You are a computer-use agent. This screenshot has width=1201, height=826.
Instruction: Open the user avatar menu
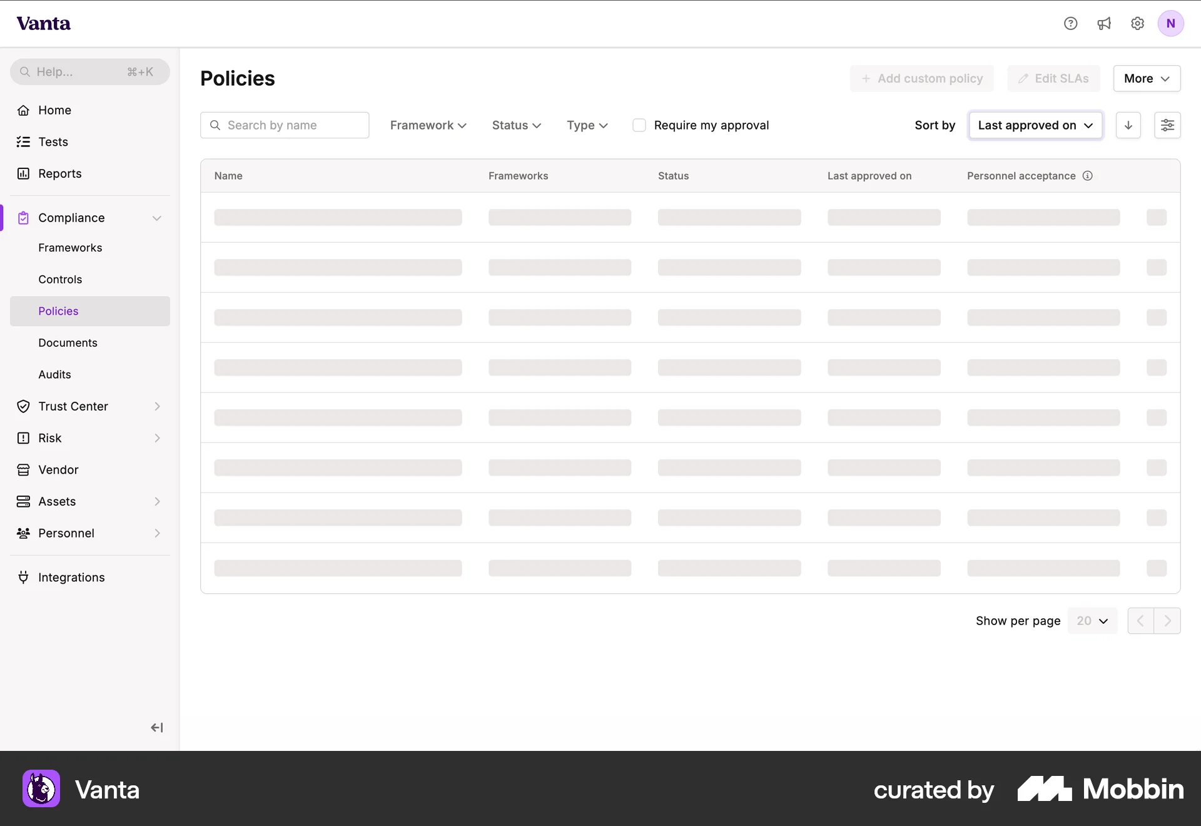tap(1171, 23)
